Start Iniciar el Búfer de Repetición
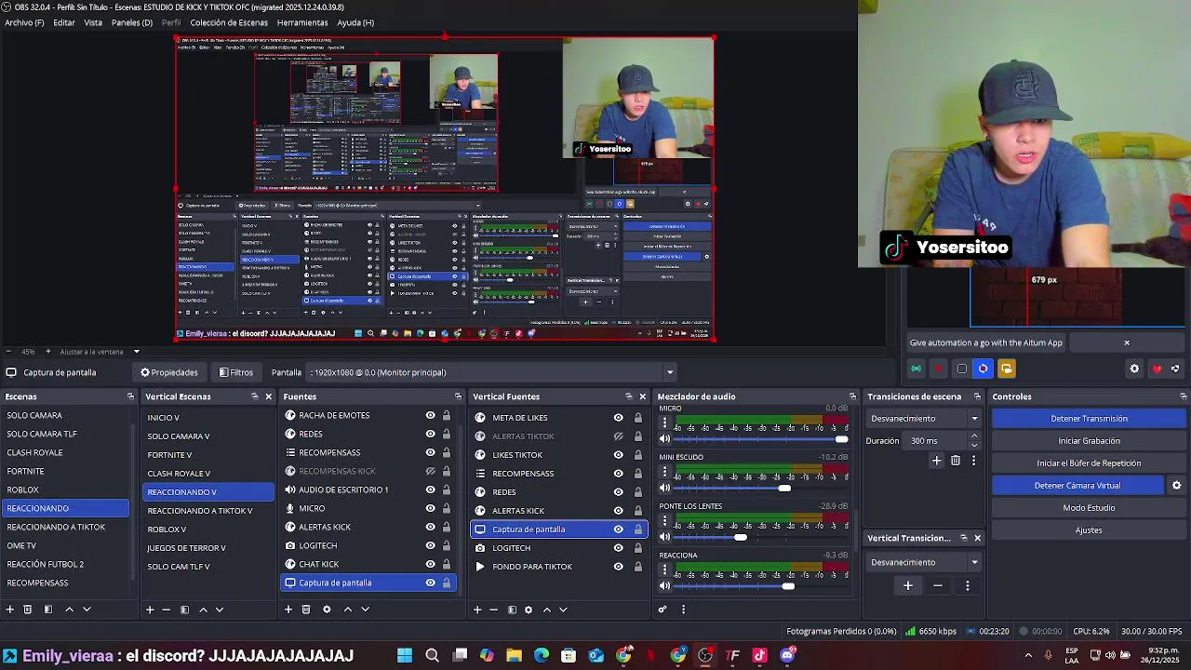The image size is (1191, 670). [1089, 463]
